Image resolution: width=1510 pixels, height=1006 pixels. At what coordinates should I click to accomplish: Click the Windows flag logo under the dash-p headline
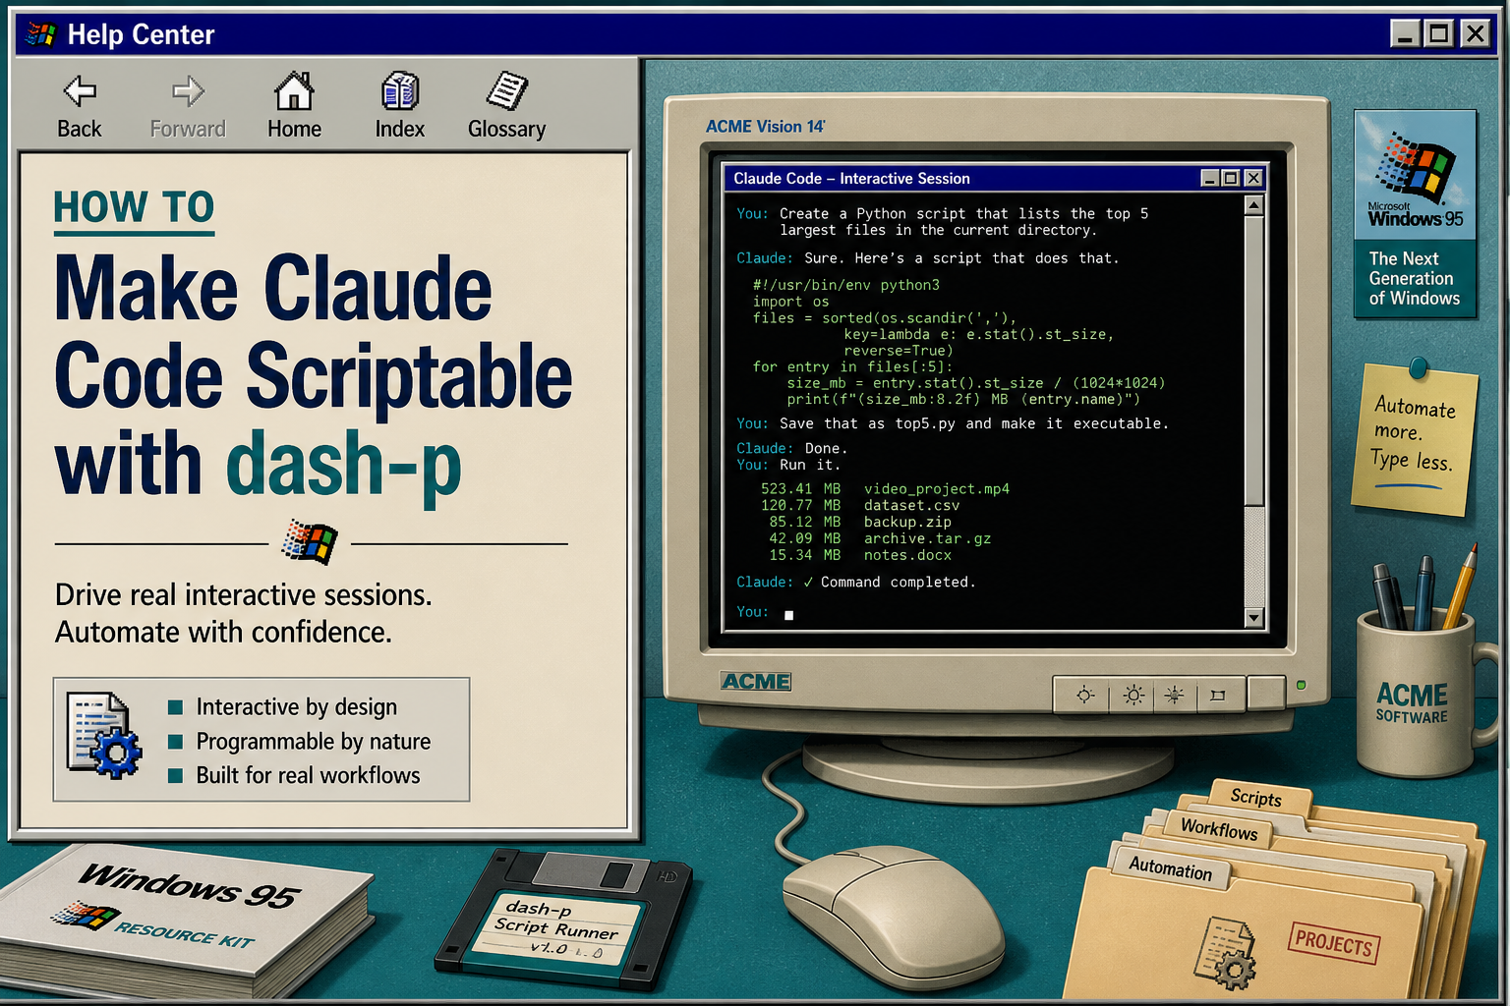point(310,542)
